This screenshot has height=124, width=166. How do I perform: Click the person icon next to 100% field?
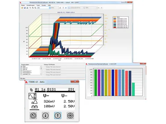pos(60,8)
